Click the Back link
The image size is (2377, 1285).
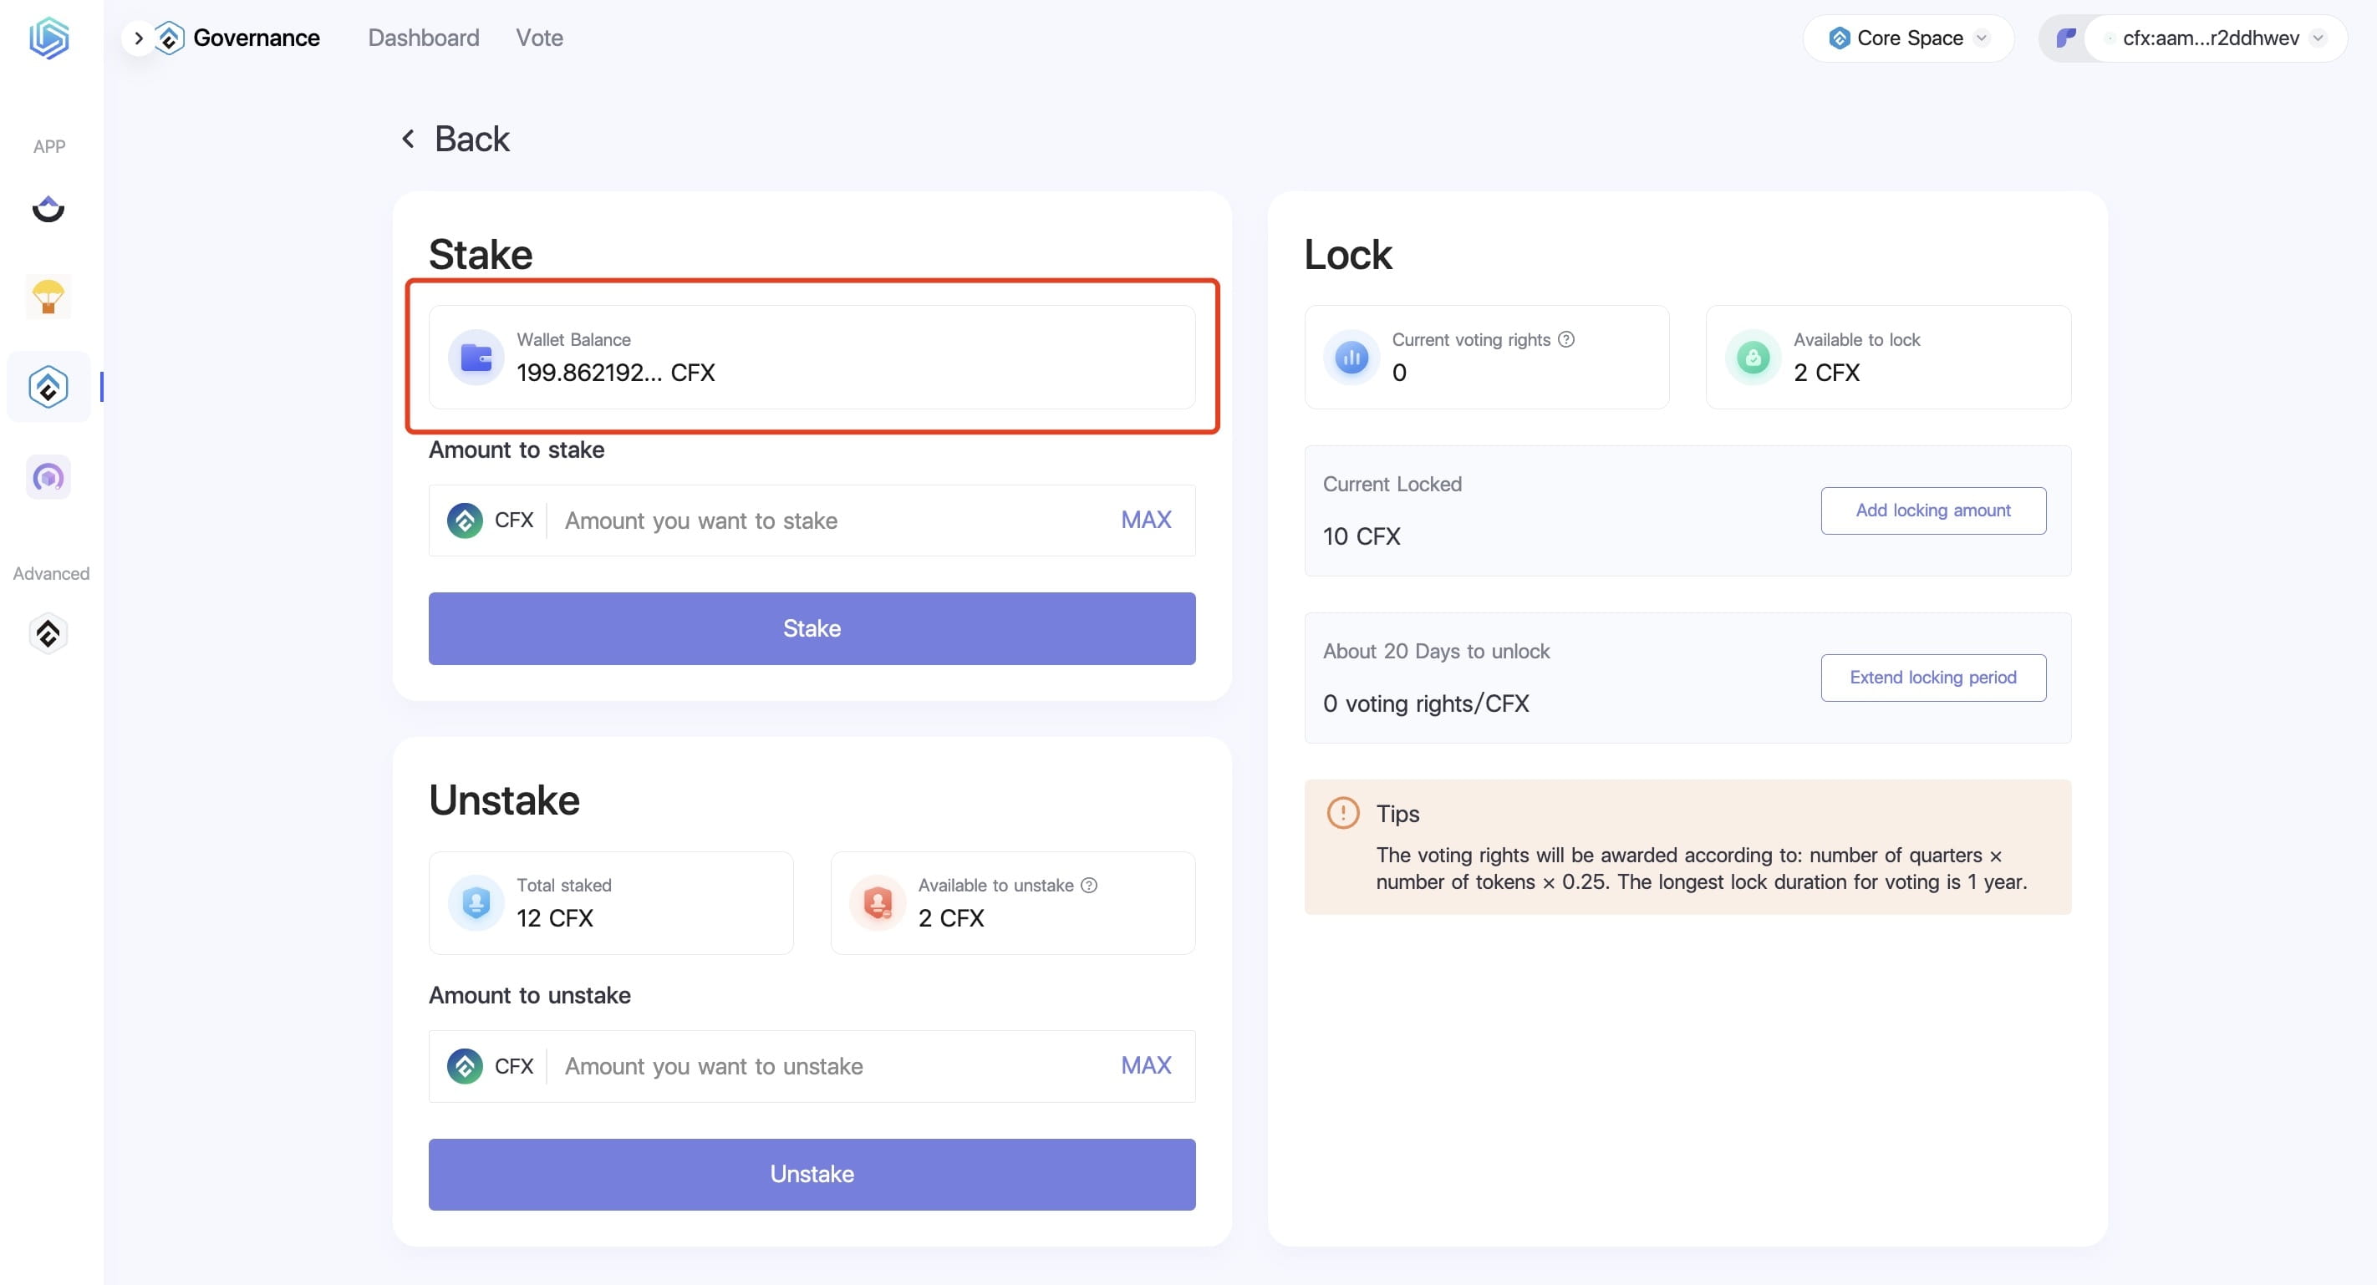pyautogui.click(x=471, y=139)
